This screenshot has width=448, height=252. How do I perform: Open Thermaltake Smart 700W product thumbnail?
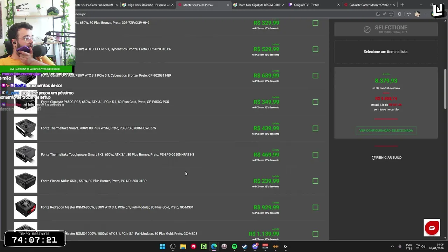pos(26,128)
